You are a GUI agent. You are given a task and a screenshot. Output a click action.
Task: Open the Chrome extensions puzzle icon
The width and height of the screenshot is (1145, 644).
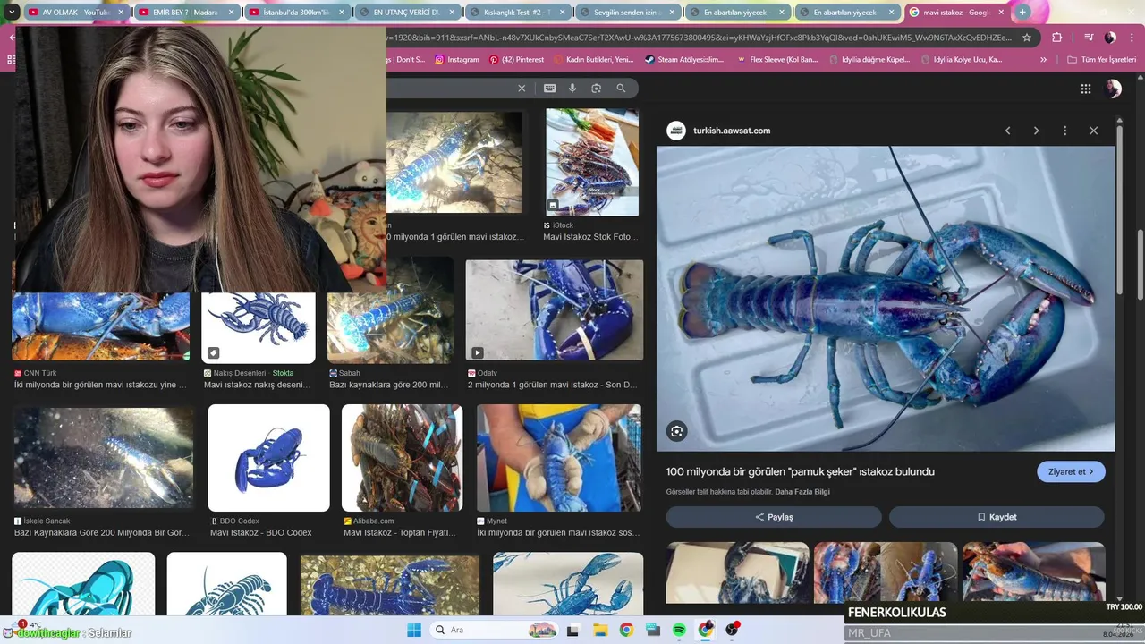point(1057,38)
